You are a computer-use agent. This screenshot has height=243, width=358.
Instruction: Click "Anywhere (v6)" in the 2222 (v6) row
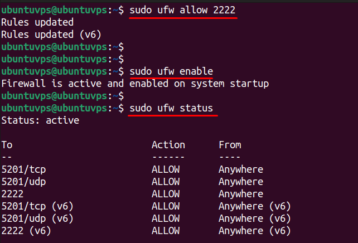coord(254,231)
